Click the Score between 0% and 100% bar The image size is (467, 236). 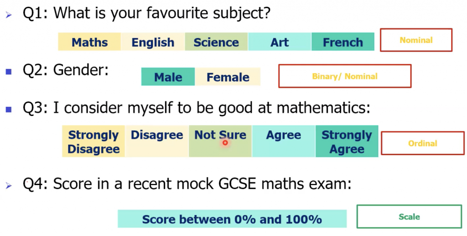pyautogui.click(x=232, y=219)
